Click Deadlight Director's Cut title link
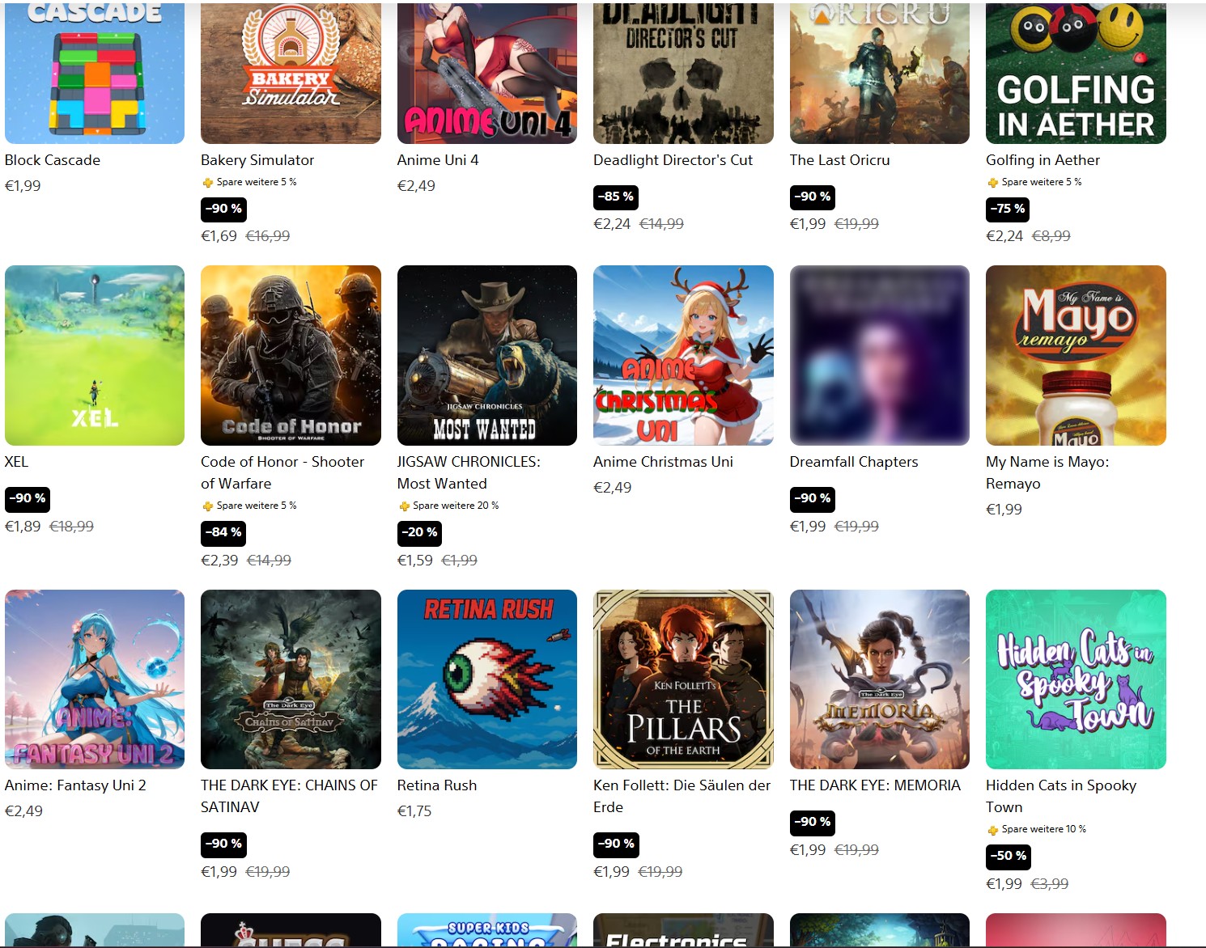This screenshot has width=1206, height=948. point(673,160)
